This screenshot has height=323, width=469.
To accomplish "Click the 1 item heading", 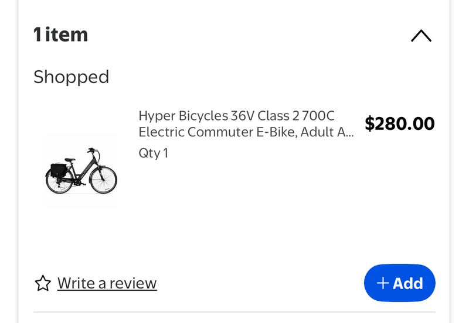I will 61,35.
